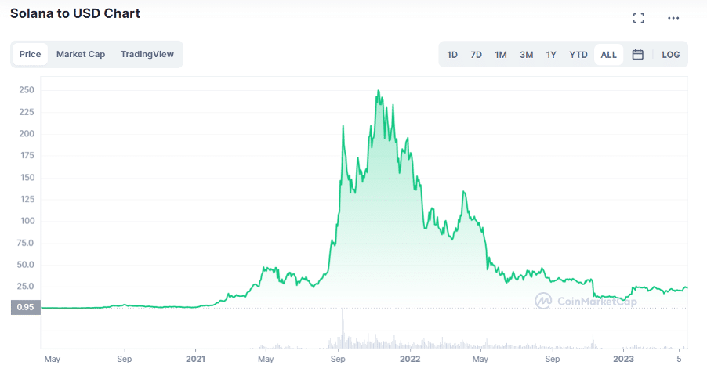Choose the 3M time range
The width and height of the screenshot is (707, 365).
pos(526,55)
